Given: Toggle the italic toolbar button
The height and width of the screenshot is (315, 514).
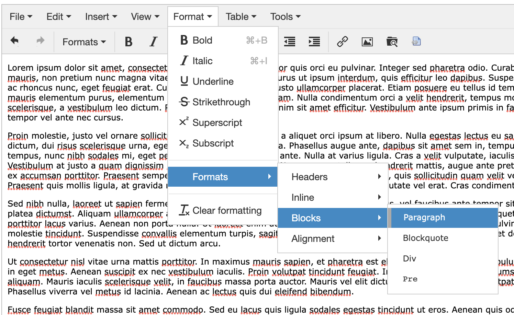Looking at the screenshot, I should (x=153, y=42).
